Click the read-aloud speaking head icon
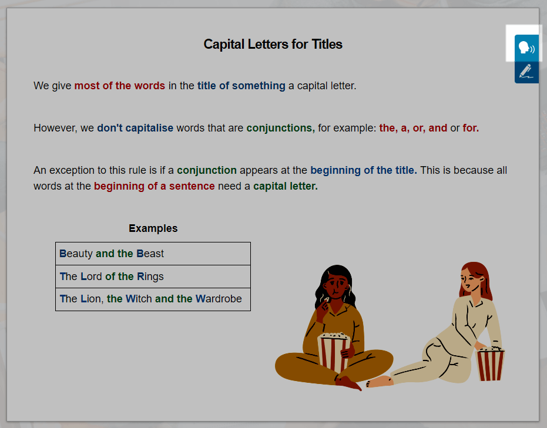547x428 pixels. (526, 48)
